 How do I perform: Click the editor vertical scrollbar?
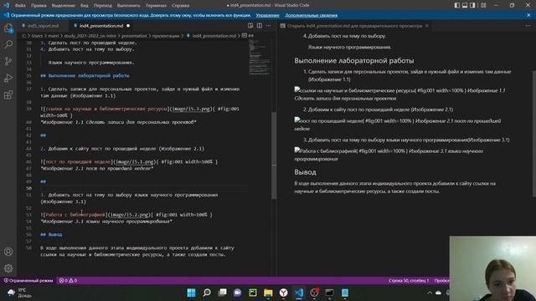click(274, 156)
